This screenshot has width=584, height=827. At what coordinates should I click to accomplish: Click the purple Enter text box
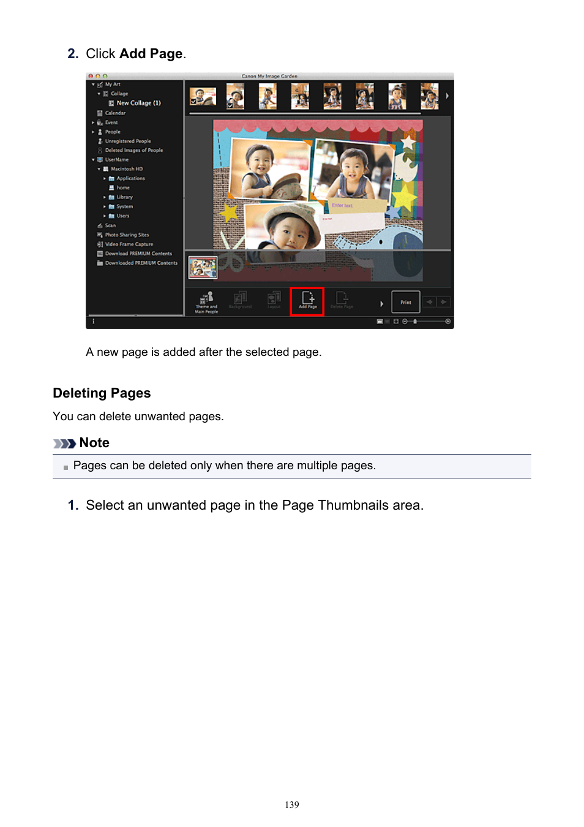[359, 206]
